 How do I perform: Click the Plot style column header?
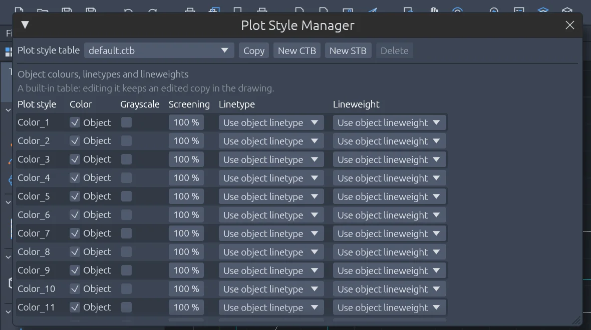coord(37,104)
